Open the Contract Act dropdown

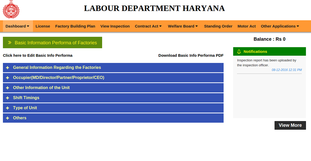pos(148,26)
